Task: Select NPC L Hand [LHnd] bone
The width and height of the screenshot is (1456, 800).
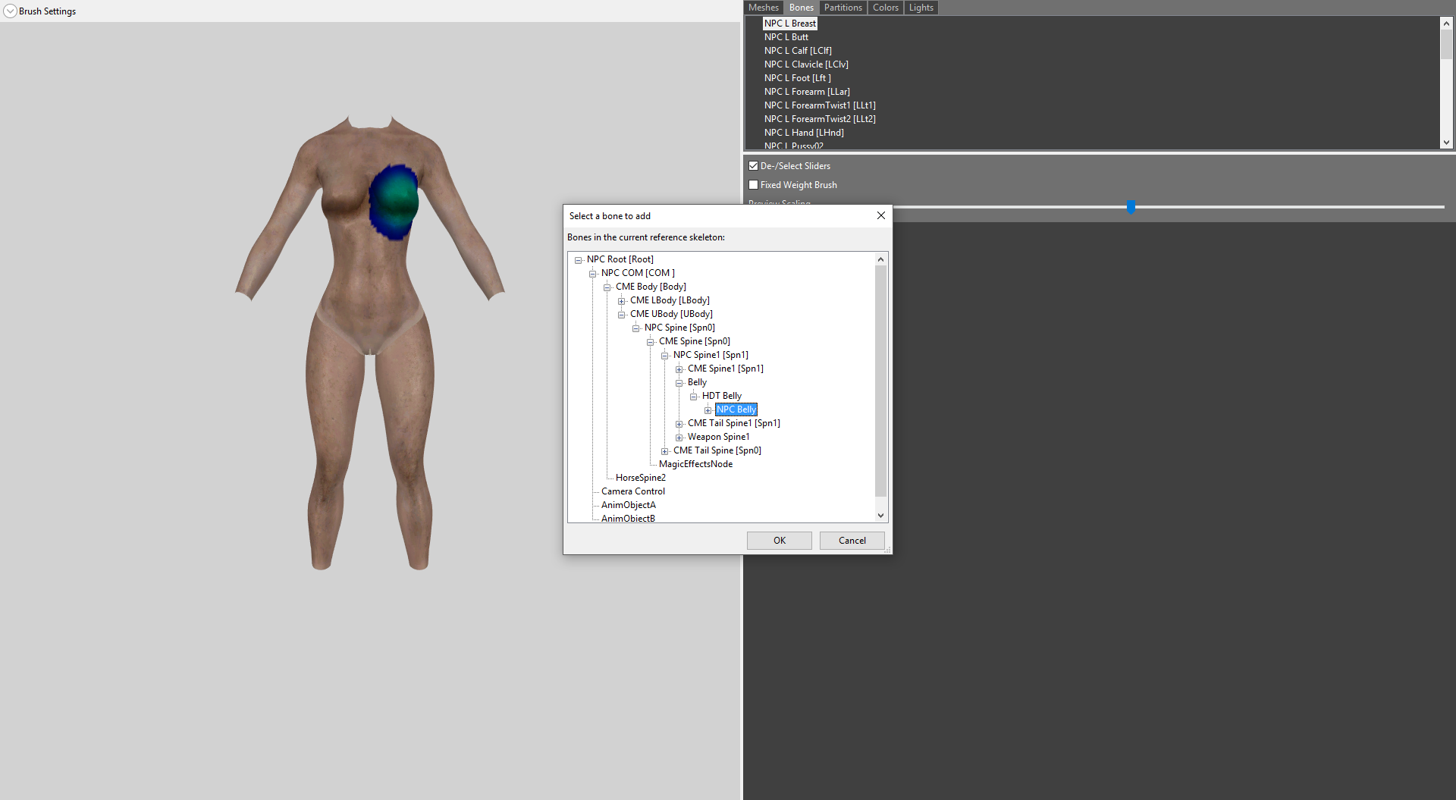Action: tap(804, 133)
